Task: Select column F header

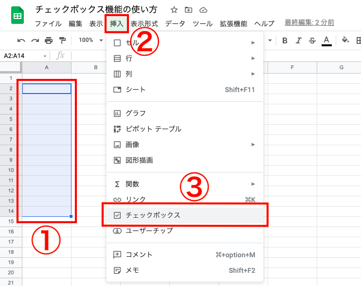Action: point(292,67)
